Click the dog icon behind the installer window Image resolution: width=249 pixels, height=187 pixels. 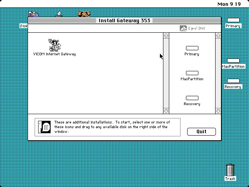84,14
